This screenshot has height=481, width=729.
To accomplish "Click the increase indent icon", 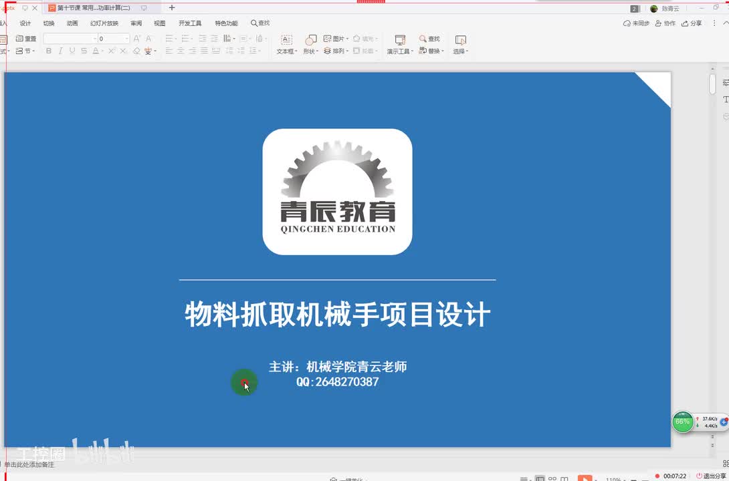I will tap(214, 39).
